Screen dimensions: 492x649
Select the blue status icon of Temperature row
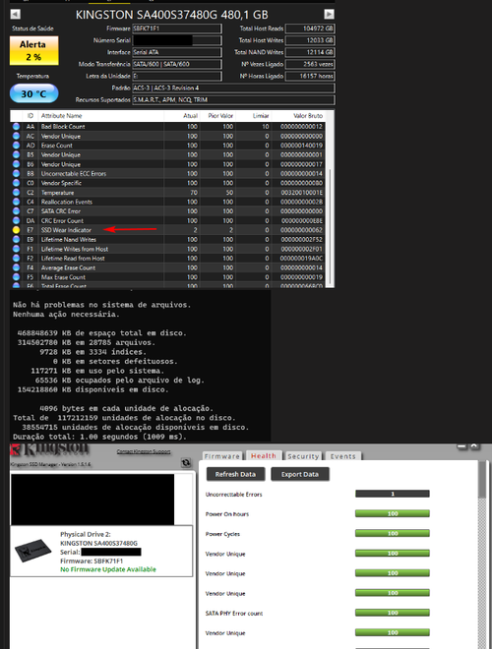click(16, 193)
